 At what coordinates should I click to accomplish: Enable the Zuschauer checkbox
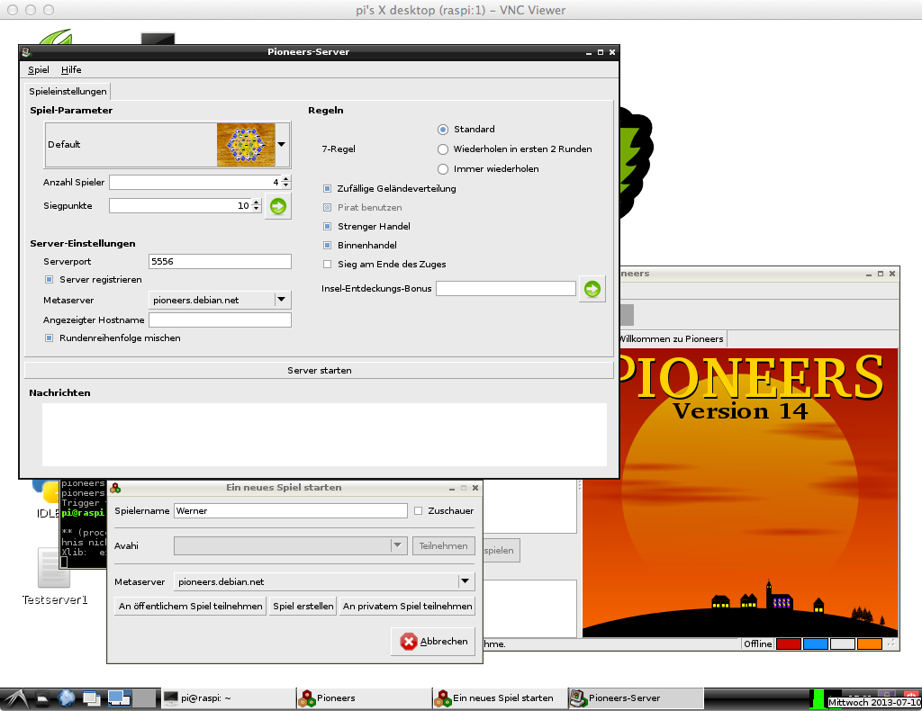pos(418,510)
